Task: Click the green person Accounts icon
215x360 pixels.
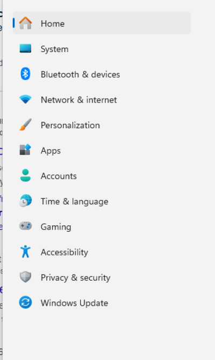Action: pos(25,175)
